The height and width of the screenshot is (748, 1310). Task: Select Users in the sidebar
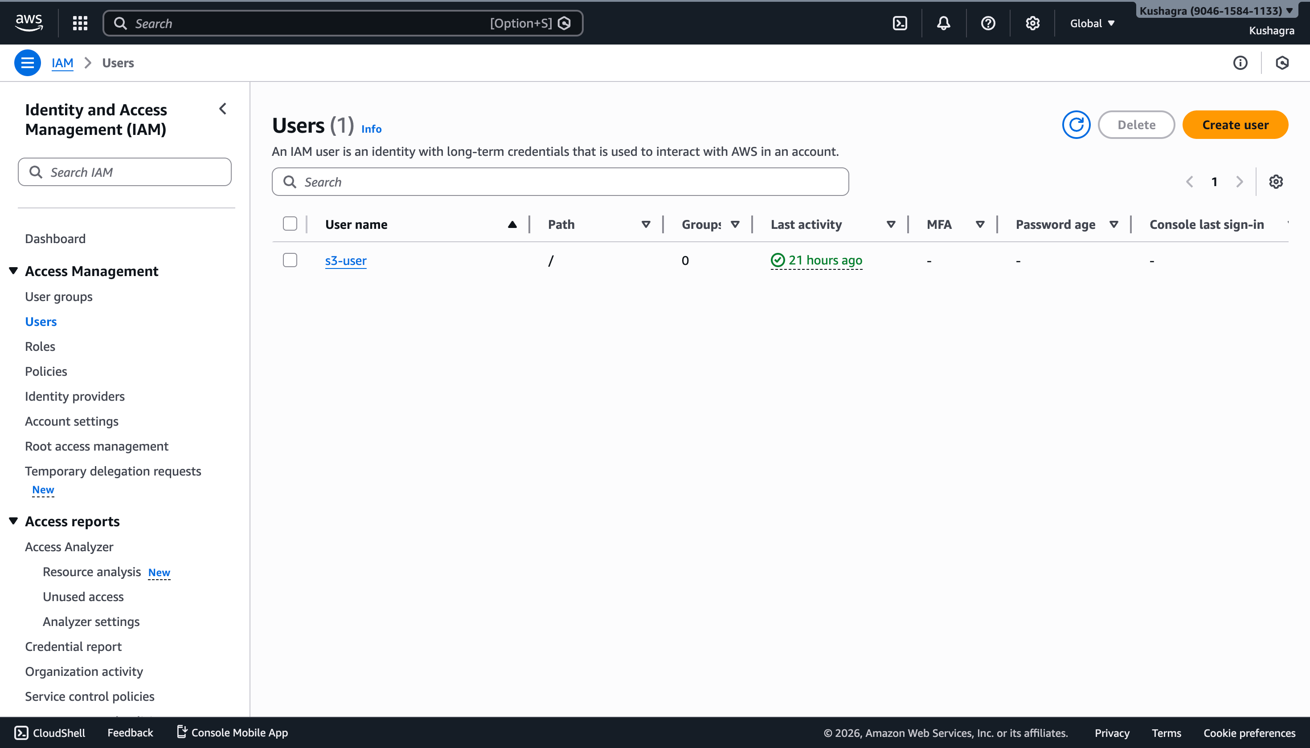[x=41, y=321]
